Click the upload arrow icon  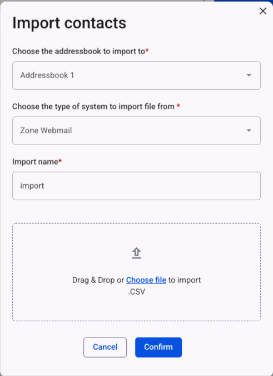coord(137,253)
